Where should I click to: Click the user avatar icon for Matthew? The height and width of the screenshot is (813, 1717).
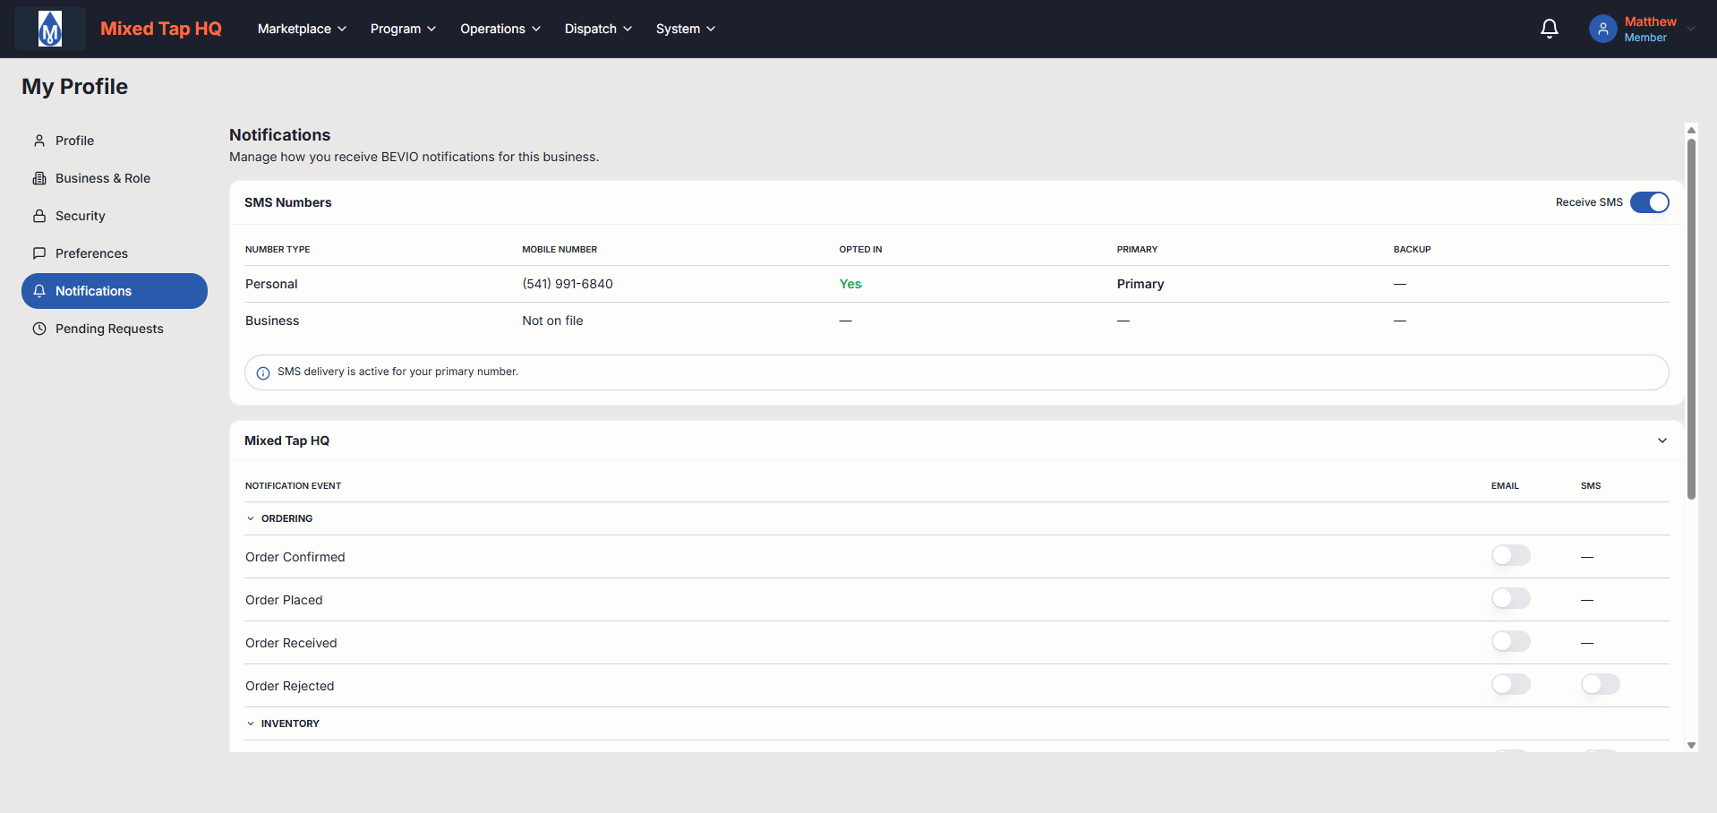[x=1602, y=29]
